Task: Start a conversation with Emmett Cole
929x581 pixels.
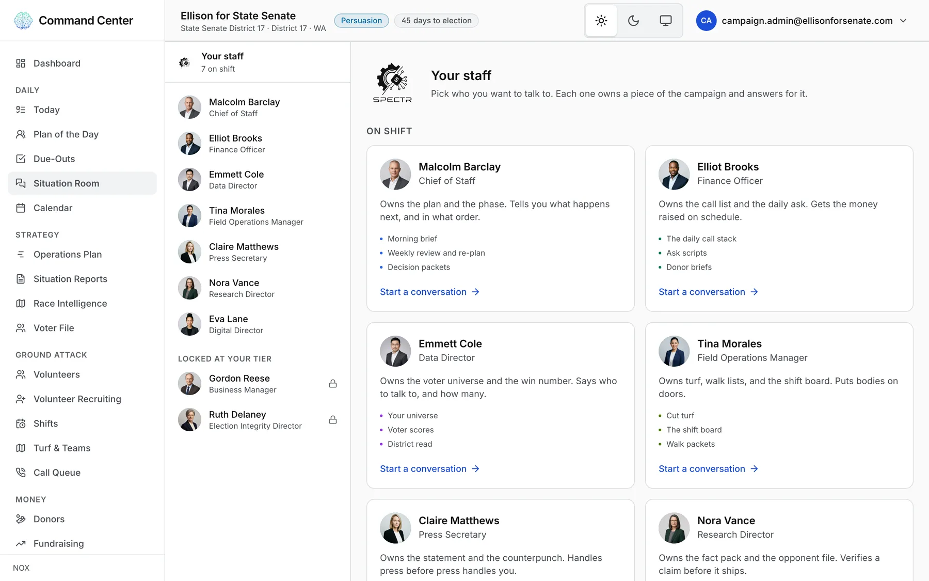Action: tap(430, 469)
